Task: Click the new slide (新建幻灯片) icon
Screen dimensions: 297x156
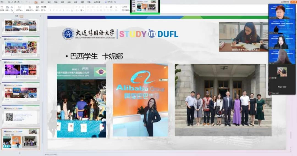Action: coord(30,7)
